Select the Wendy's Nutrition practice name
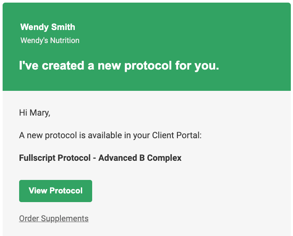The height and width of the screenshot is (236, 293). coord(50,40)
